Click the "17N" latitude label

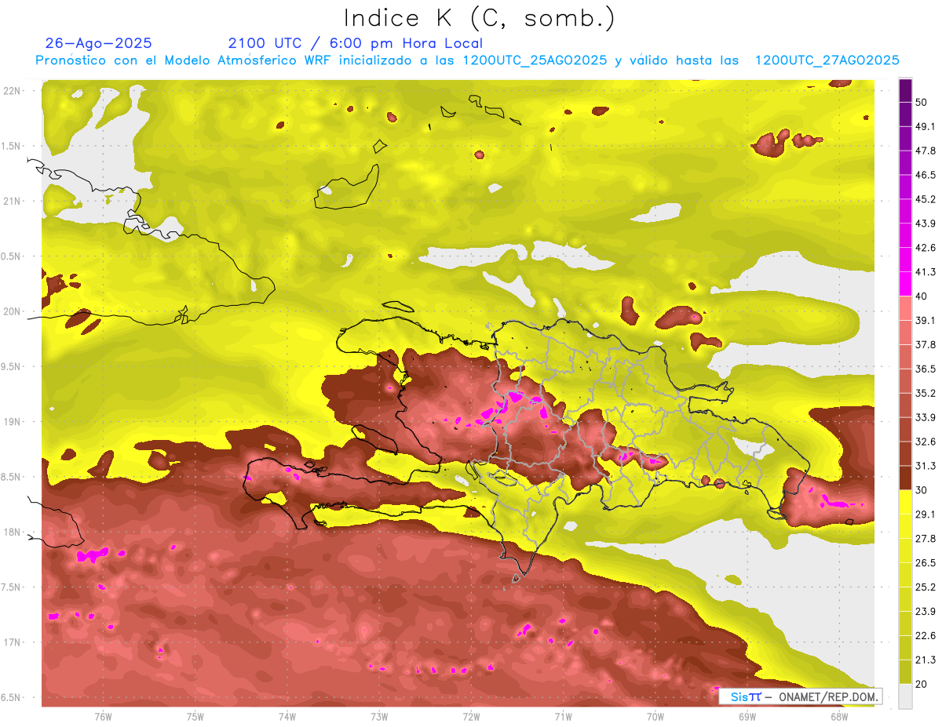coord(13,643)
